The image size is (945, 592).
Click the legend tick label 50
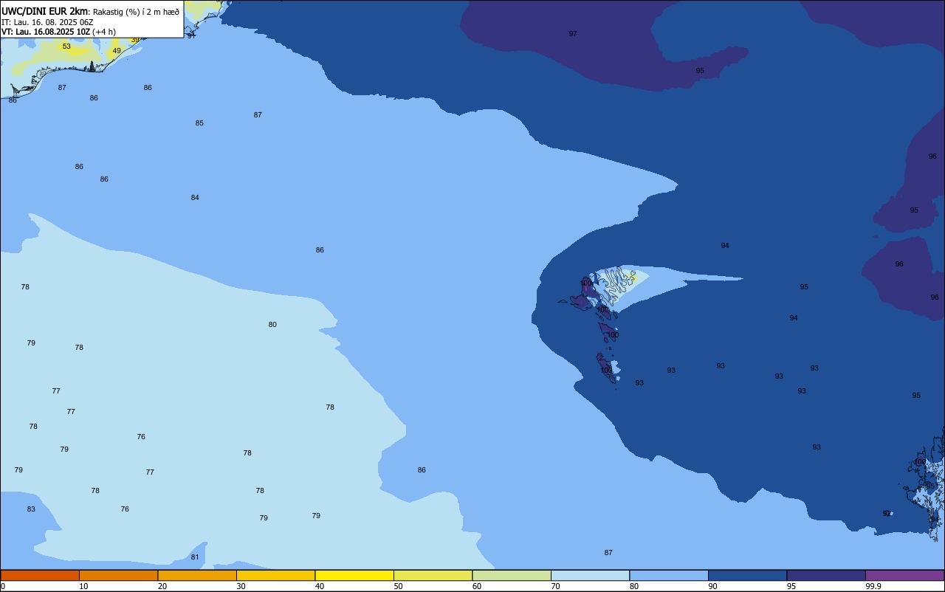point(398,586)
